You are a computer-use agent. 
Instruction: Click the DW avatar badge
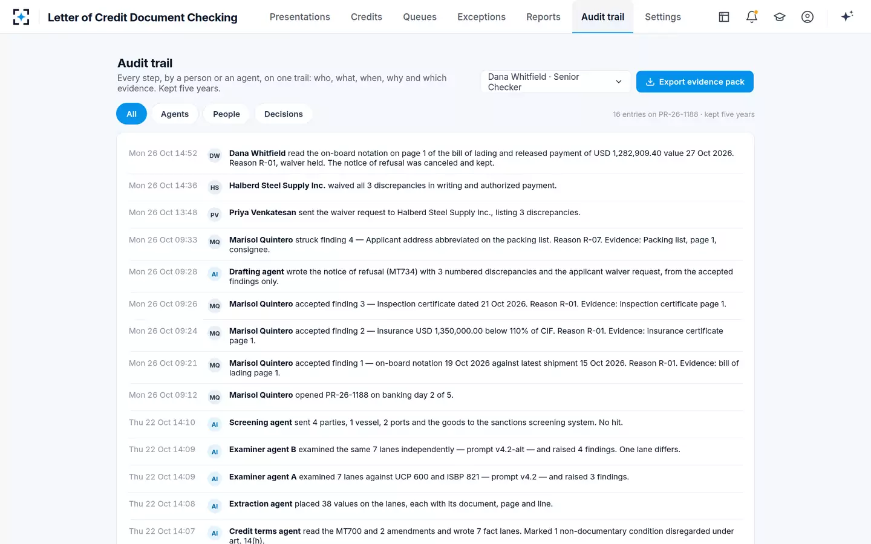click(215, 156)
